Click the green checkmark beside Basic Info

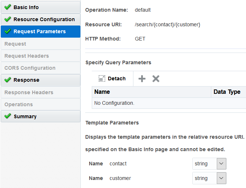pyautogui.click(x=8, y=7)
